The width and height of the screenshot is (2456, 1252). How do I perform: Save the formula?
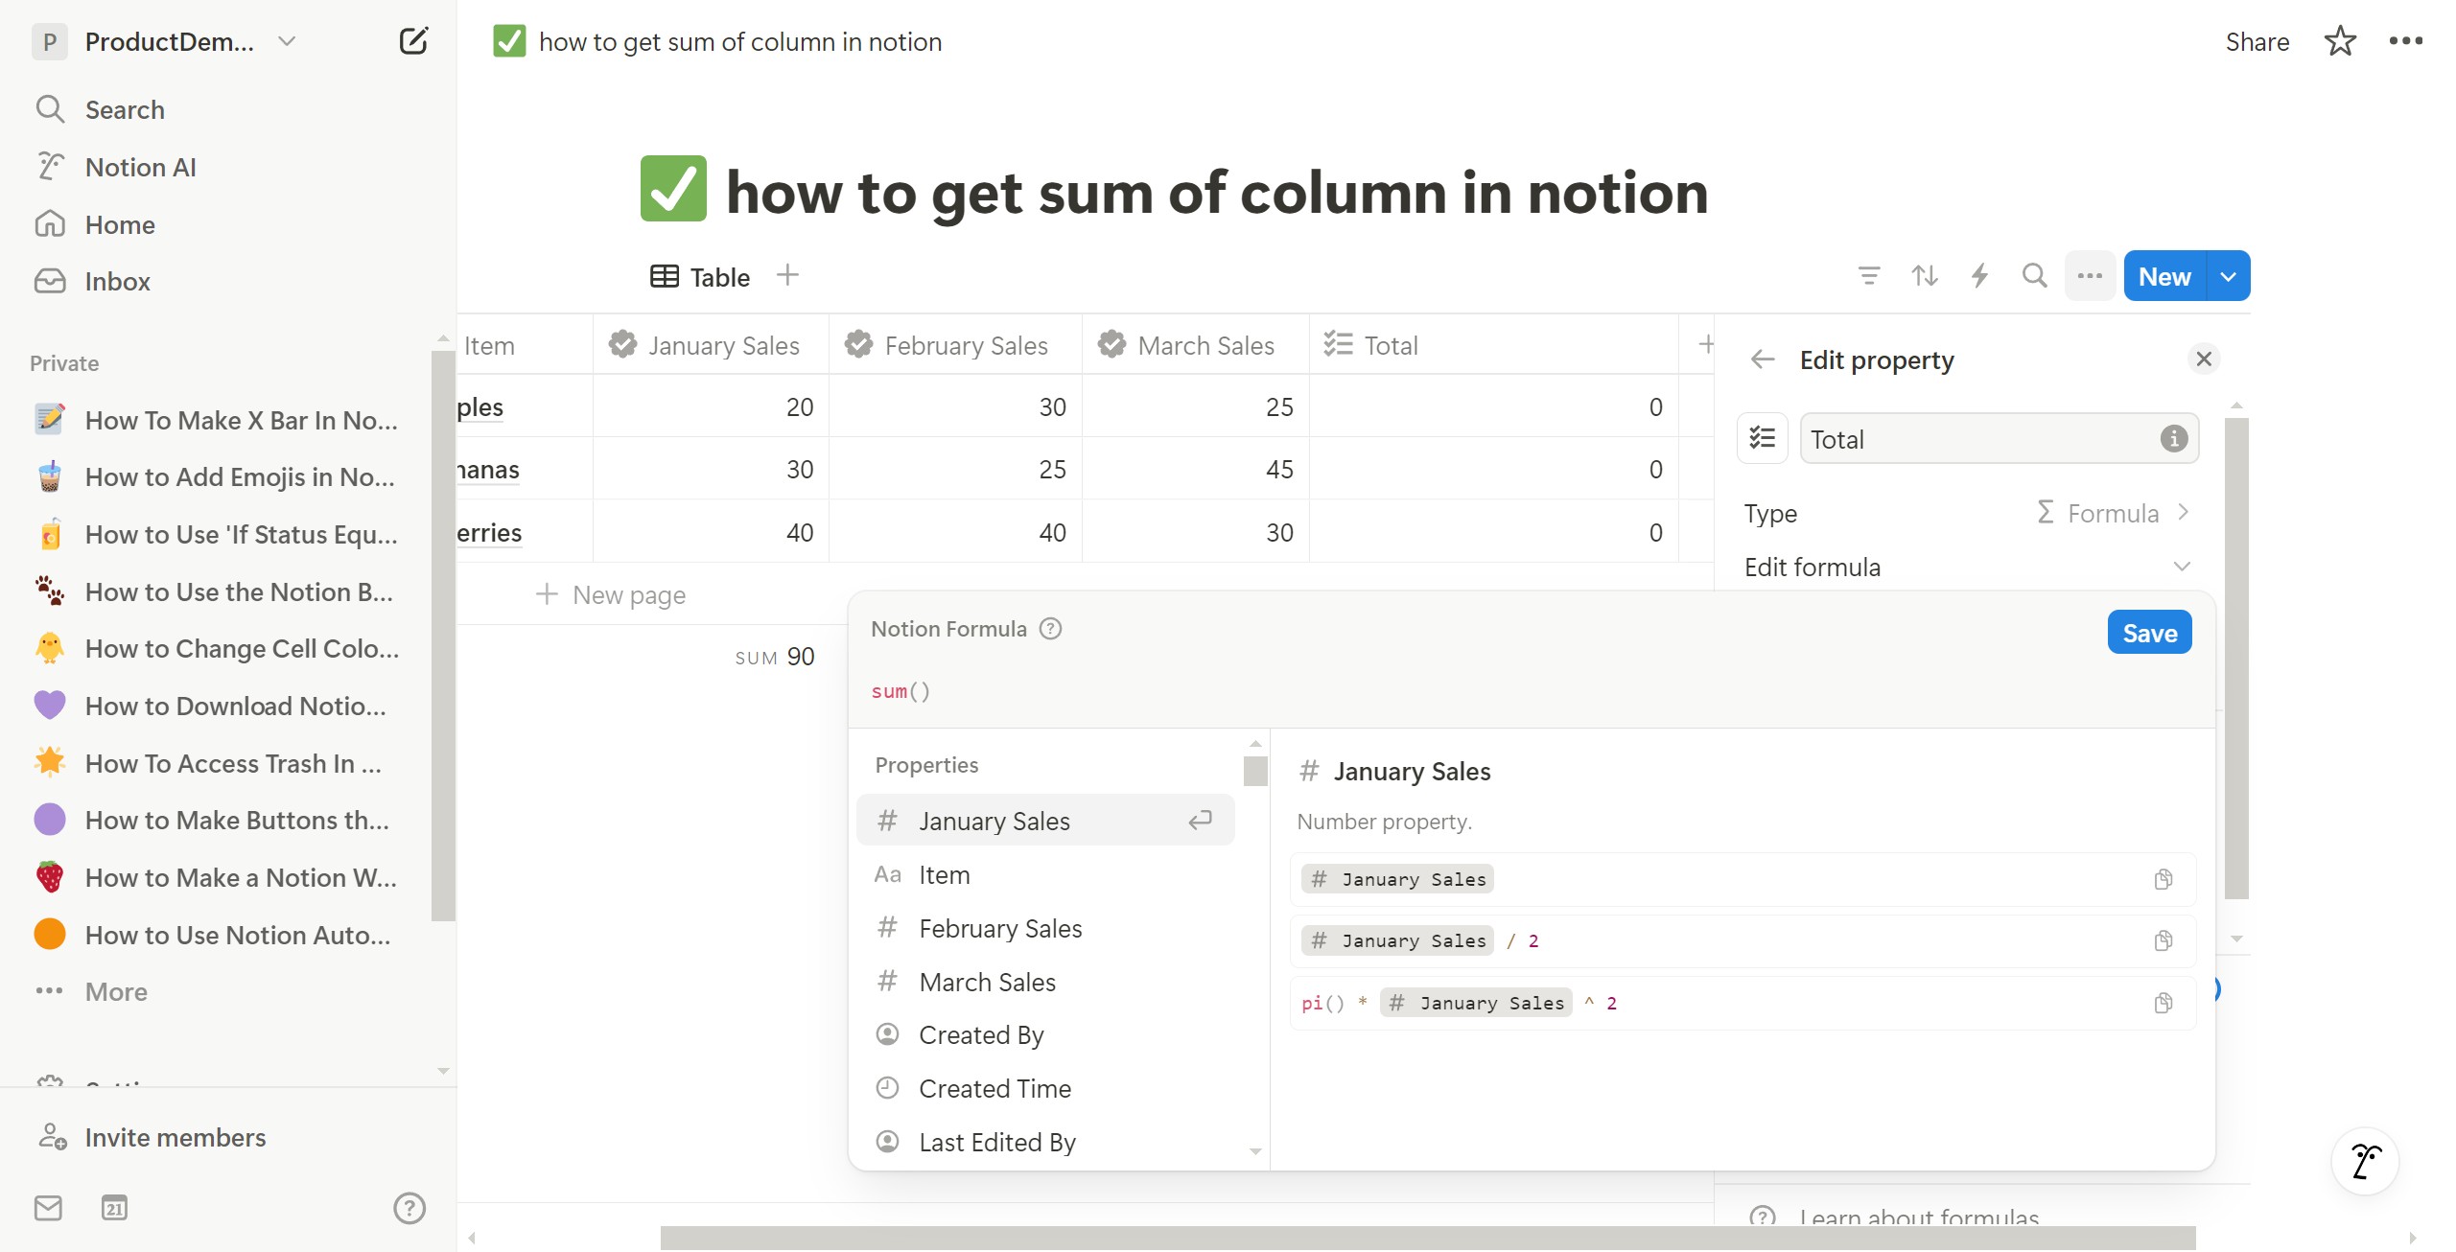coord(2149,633)
